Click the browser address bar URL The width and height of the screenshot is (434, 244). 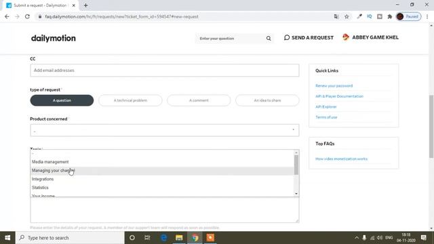coord(121,16)
